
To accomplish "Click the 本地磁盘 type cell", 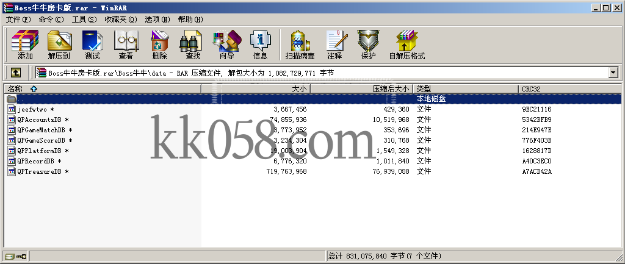I will [x=431, y=99].
